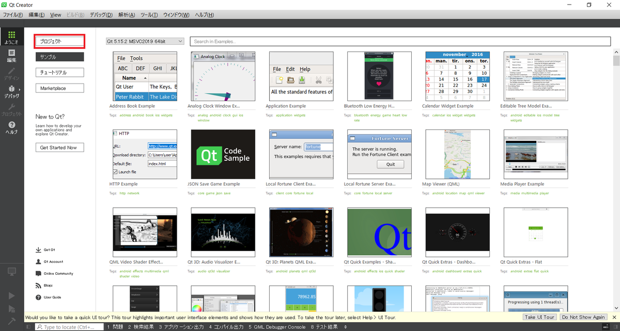Switch to the デバッグ (Debug) mode
620x331 pixels.
pyautogui.click(x=11, y=91)
